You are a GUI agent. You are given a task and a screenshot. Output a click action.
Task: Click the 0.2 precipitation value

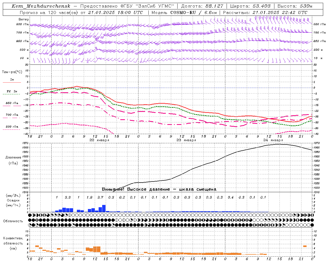tap(122, 198)
